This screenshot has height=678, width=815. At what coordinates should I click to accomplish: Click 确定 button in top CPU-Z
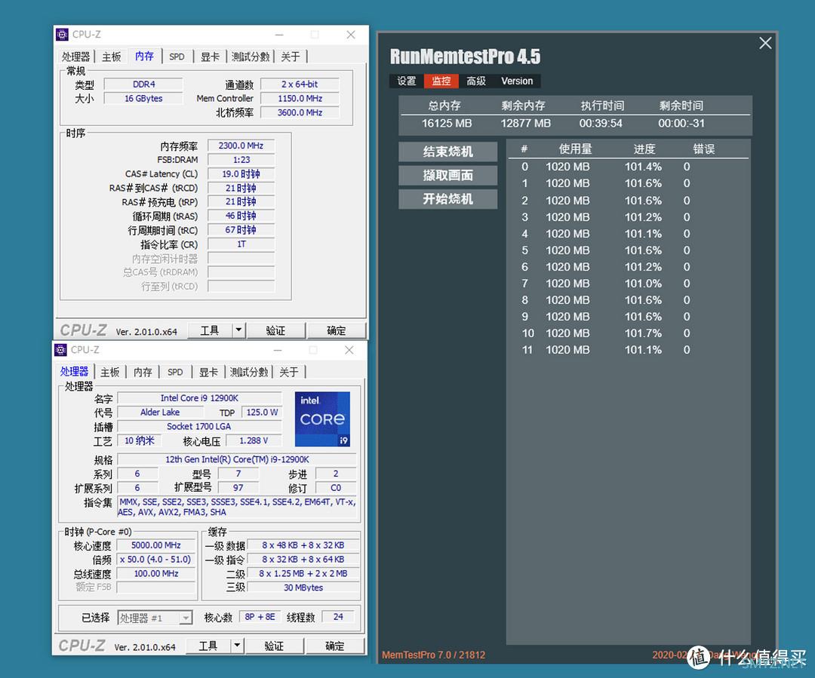(337, 330)
